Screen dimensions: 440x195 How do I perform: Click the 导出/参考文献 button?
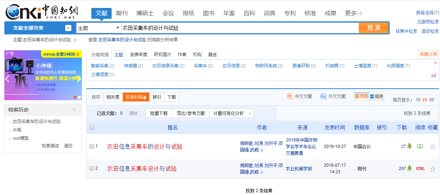[x=191, y=113]
